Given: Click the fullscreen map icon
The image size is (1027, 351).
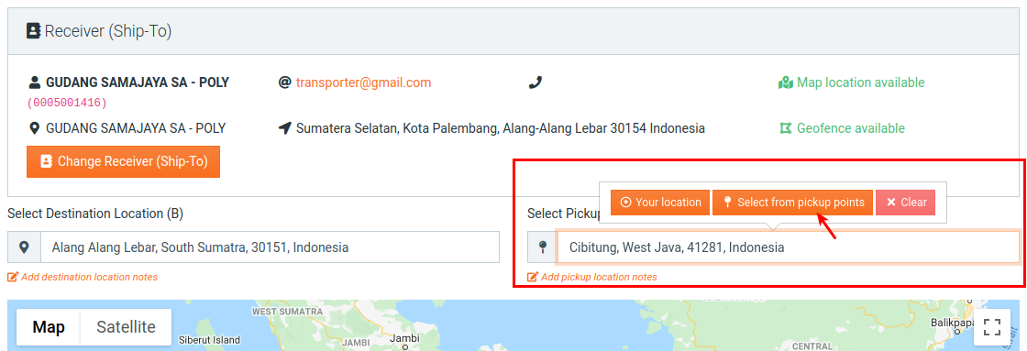Looking at the screenshot, I should (992, 327).
